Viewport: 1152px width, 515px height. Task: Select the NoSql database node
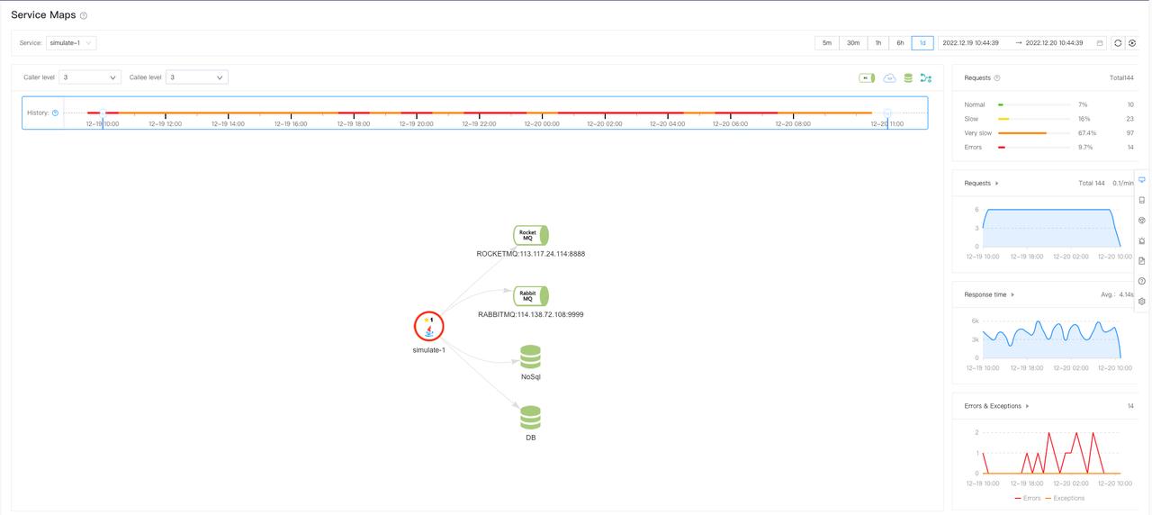click(531, 357)
